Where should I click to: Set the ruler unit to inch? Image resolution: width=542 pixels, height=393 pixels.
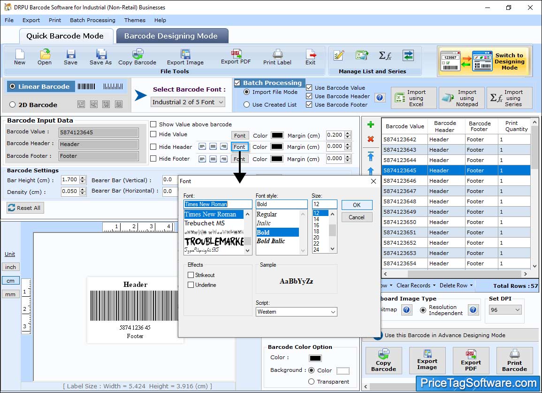[10, 267]
